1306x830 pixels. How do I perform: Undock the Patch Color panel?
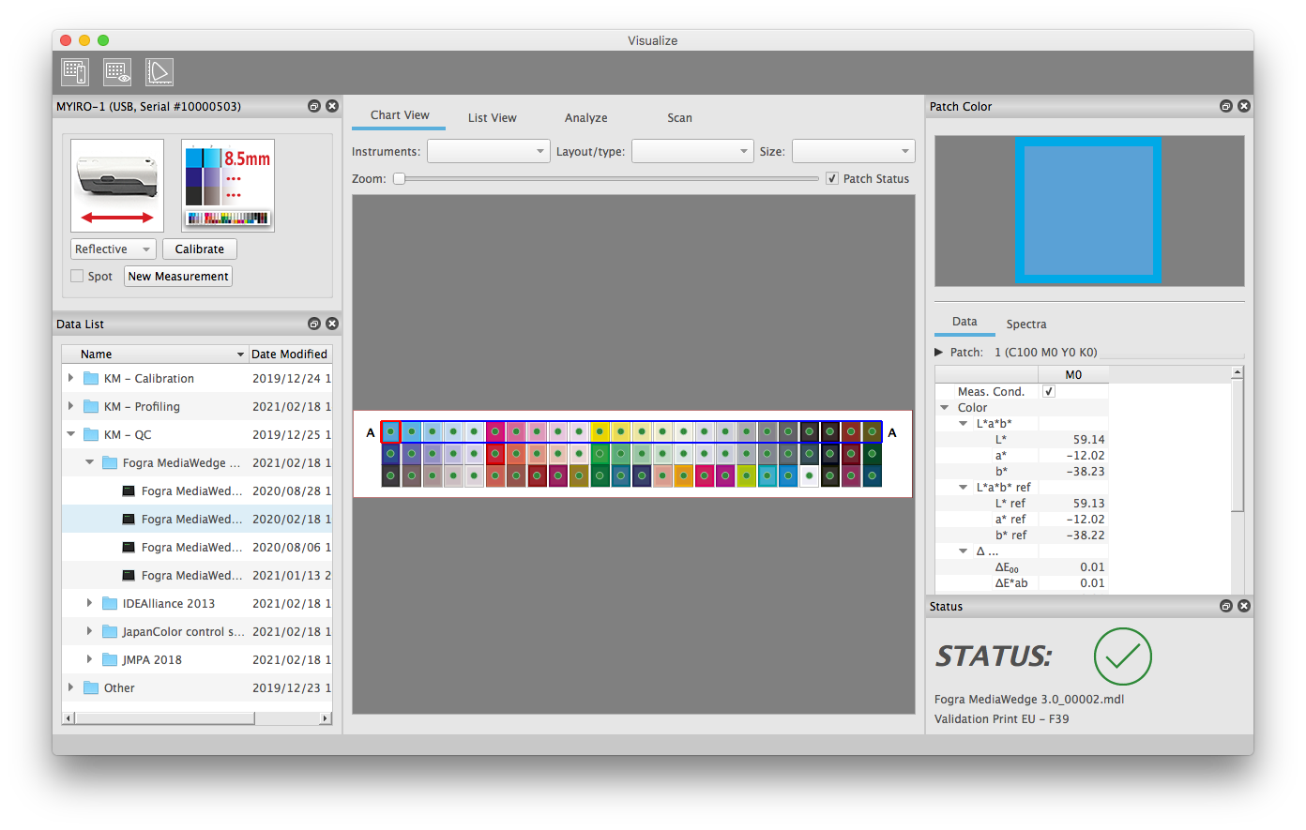(1225, 107)
